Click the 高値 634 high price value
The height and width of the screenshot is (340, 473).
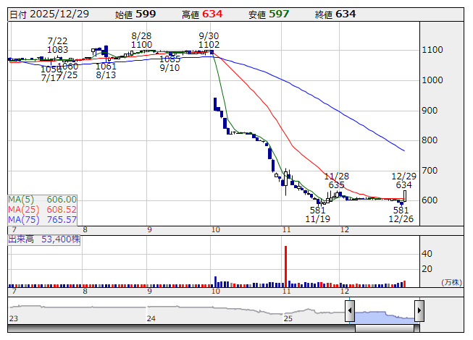click(x=214, y=14)
